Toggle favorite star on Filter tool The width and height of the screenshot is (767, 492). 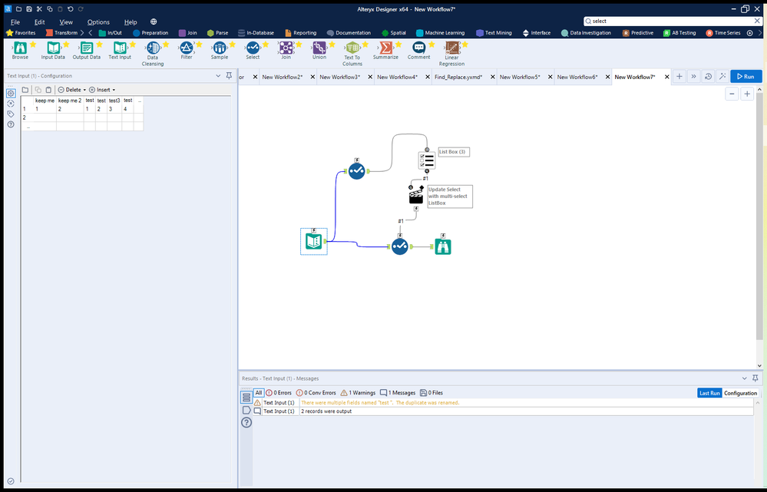point(199,45)
